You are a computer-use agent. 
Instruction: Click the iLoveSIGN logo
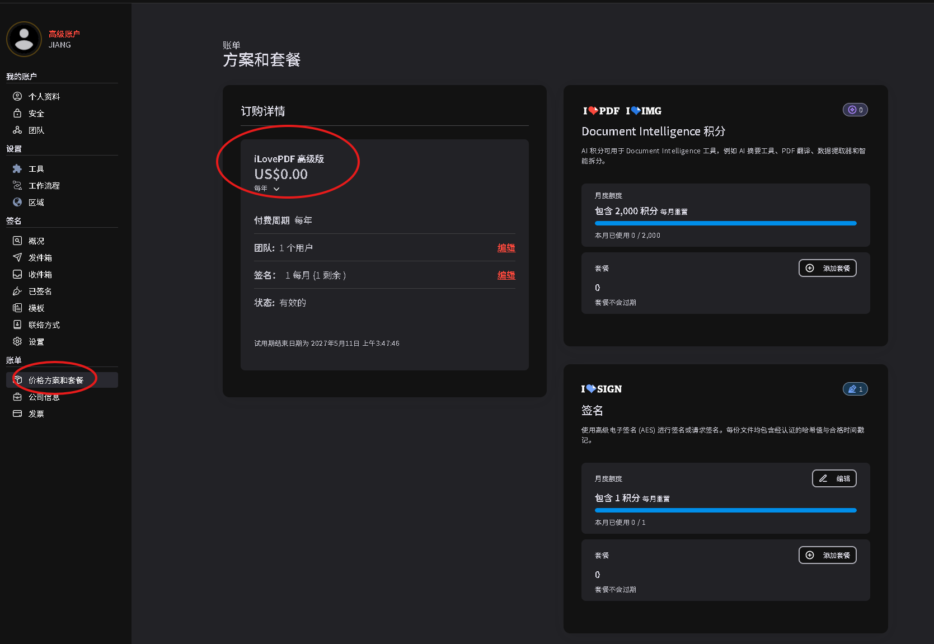tap(602, 389)
